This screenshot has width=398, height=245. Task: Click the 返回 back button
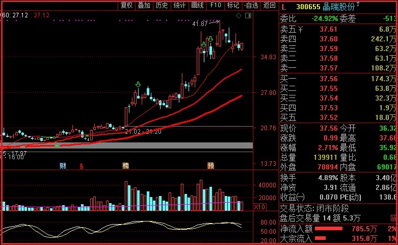(x=269, y=5)
